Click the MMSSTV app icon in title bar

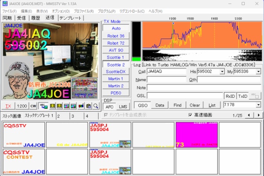pos(5,4)
